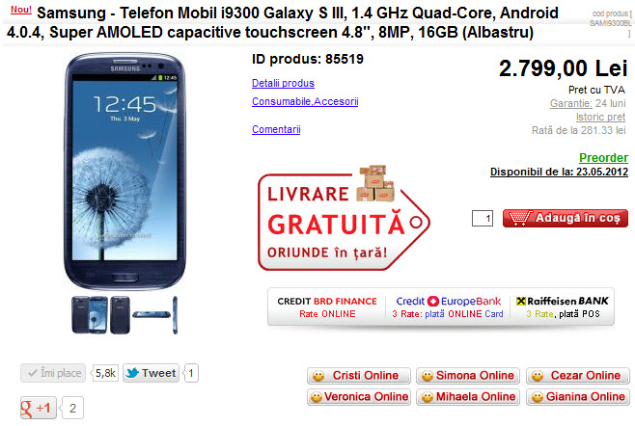Viewport: 635px width, 426px height.
Task: Open the Consumabile, Accesorii link
Action: [305, 101]
